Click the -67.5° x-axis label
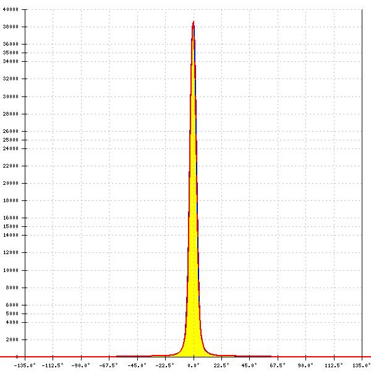 tap(109, 365)
